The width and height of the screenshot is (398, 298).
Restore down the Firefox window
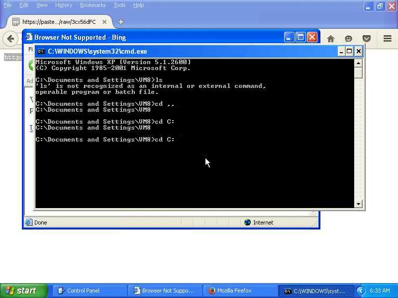coord(380,6)
